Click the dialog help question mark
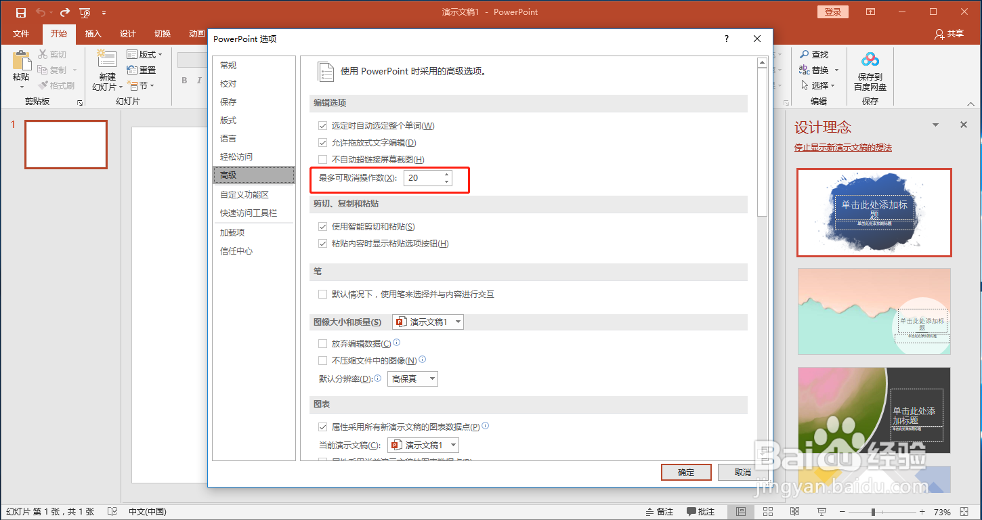Image resolution: width=982 pixels, height=520 pixels. (727, 39)
